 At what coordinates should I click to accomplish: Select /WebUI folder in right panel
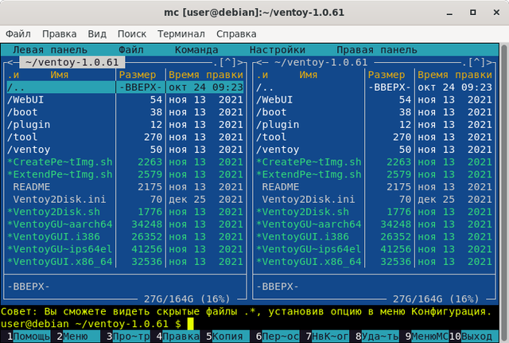click(x=374, y=99)
